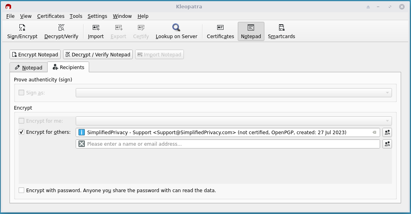Open certificate selection for SimplifiedPrivacy recipient

point(387,132)
